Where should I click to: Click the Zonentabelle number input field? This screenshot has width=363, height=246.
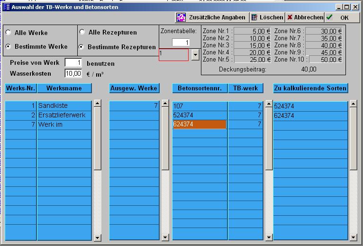(x=180, y=43)
